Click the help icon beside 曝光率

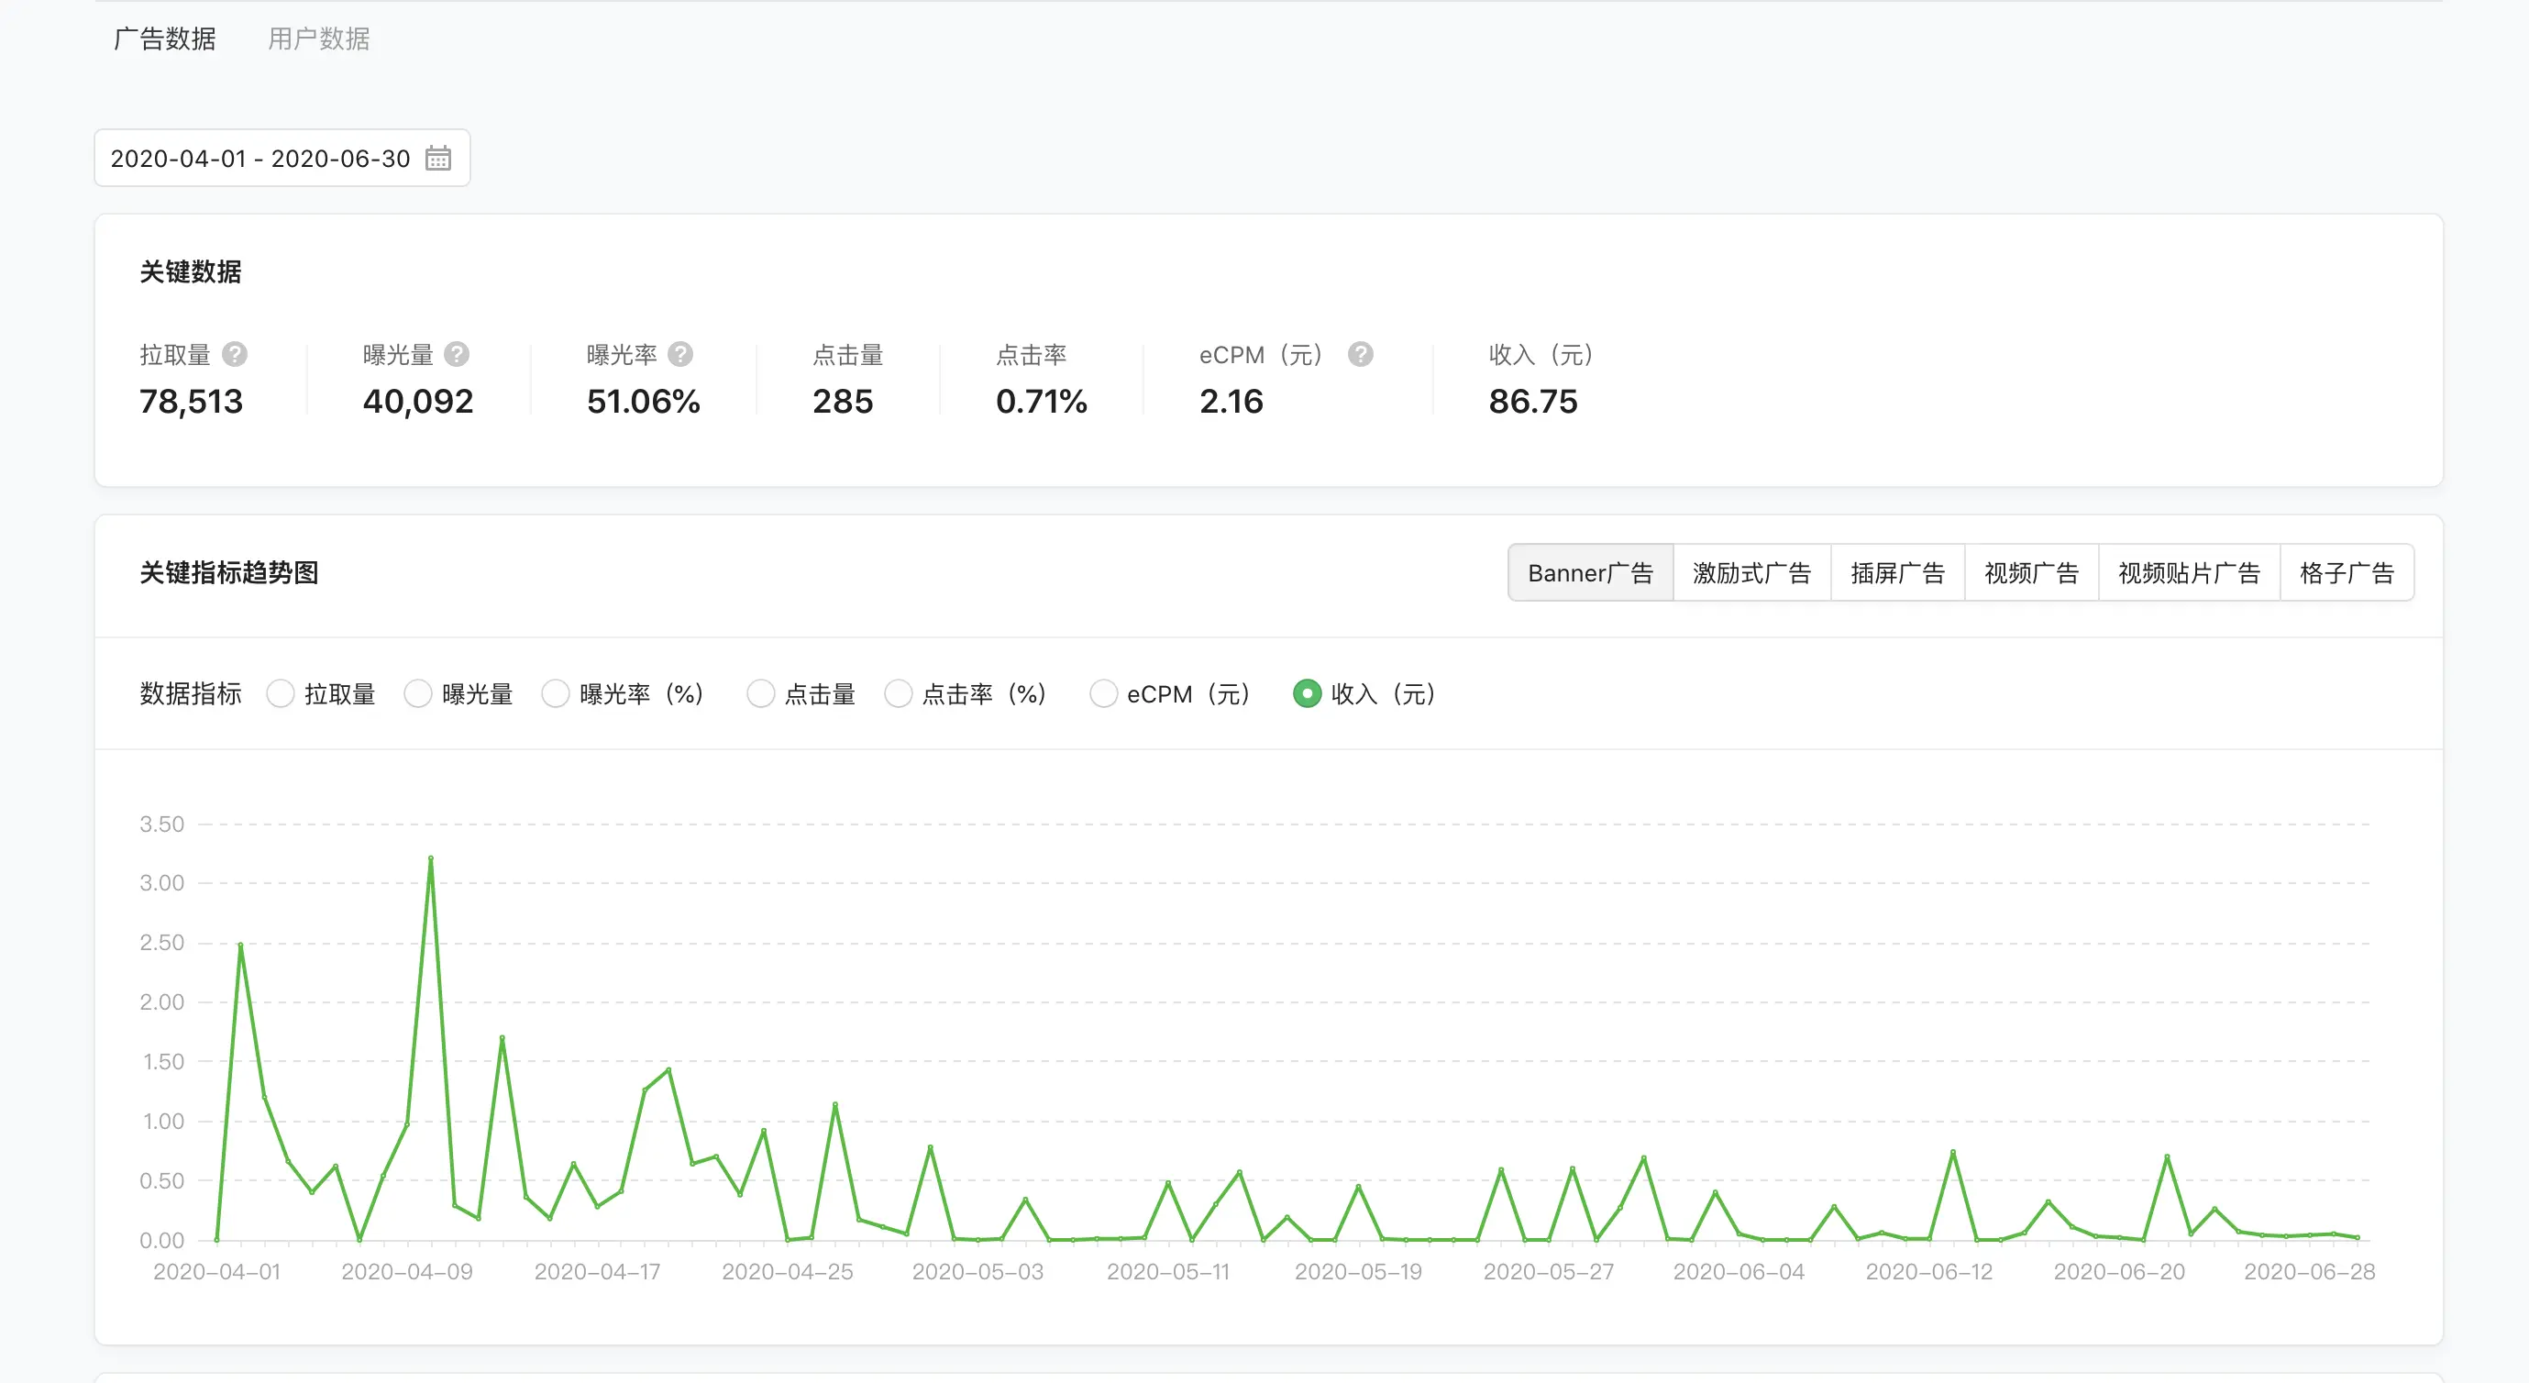click(681, 355)
